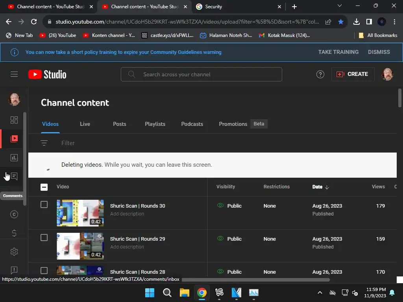Image resolution: width=403 pixels, height=302 pixels.
Task: Open the hamburger navigation menu
Action: tap(14, 74)
